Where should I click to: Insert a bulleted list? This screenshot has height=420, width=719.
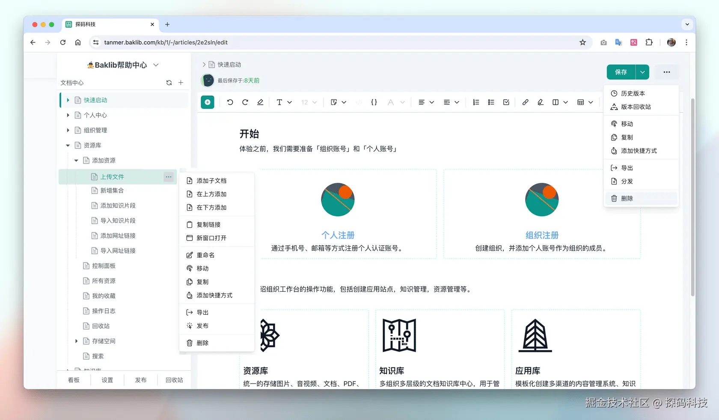pyautogui.click(x=491, y=102)
